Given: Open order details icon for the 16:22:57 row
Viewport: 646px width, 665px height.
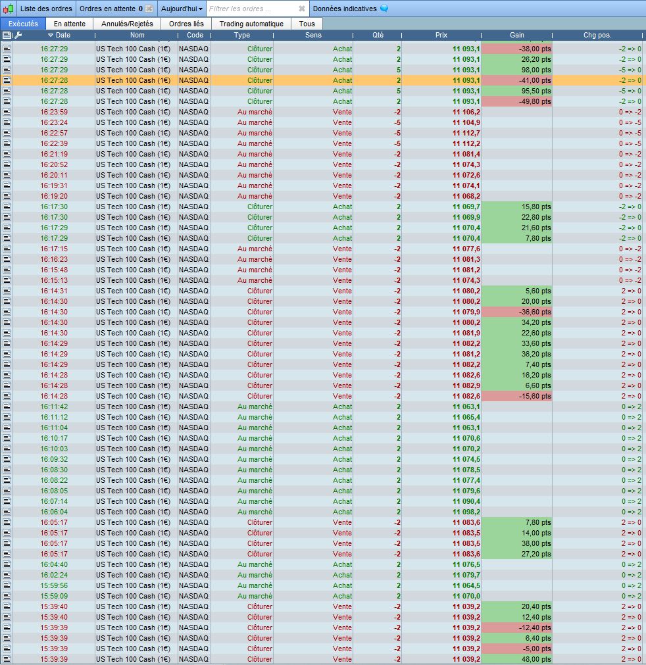Looking at the screenshot, I should tap(7, 133).
